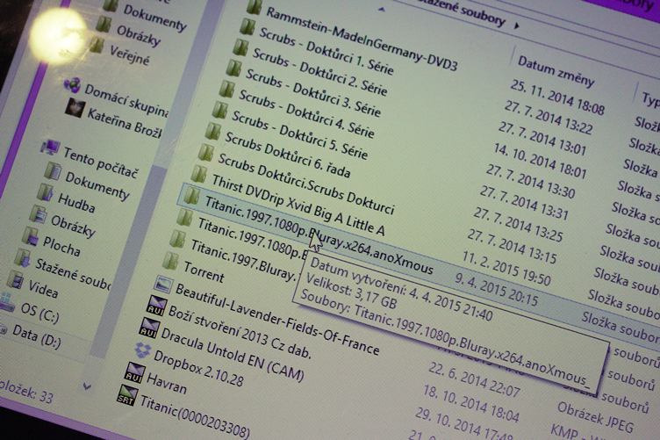Image resolution: width=660 pixels, height=440 pixels.
Task: Click Kateřina Brož user avatar
Action: pos(75,108)
